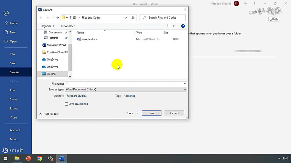
Task: Click the Faradars Studio3 author link
Action: pyautogui.click(x=77, y=96)
